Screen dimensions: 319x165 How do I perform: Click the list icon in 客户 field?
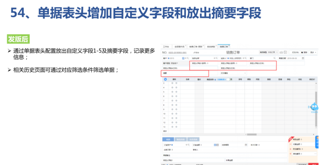point(183,58)
